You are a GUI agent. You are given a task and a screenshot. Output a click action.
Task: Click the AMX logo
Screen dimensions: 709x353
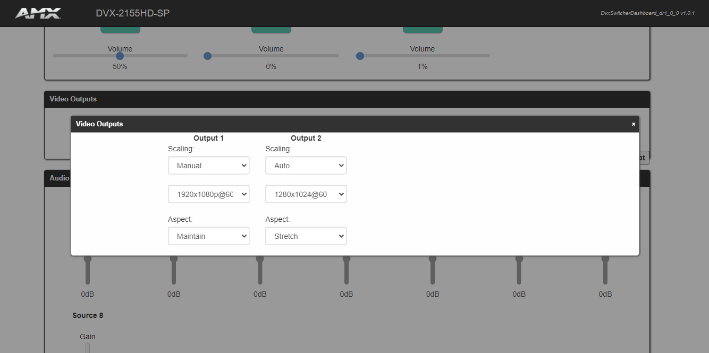pos(37,13)
